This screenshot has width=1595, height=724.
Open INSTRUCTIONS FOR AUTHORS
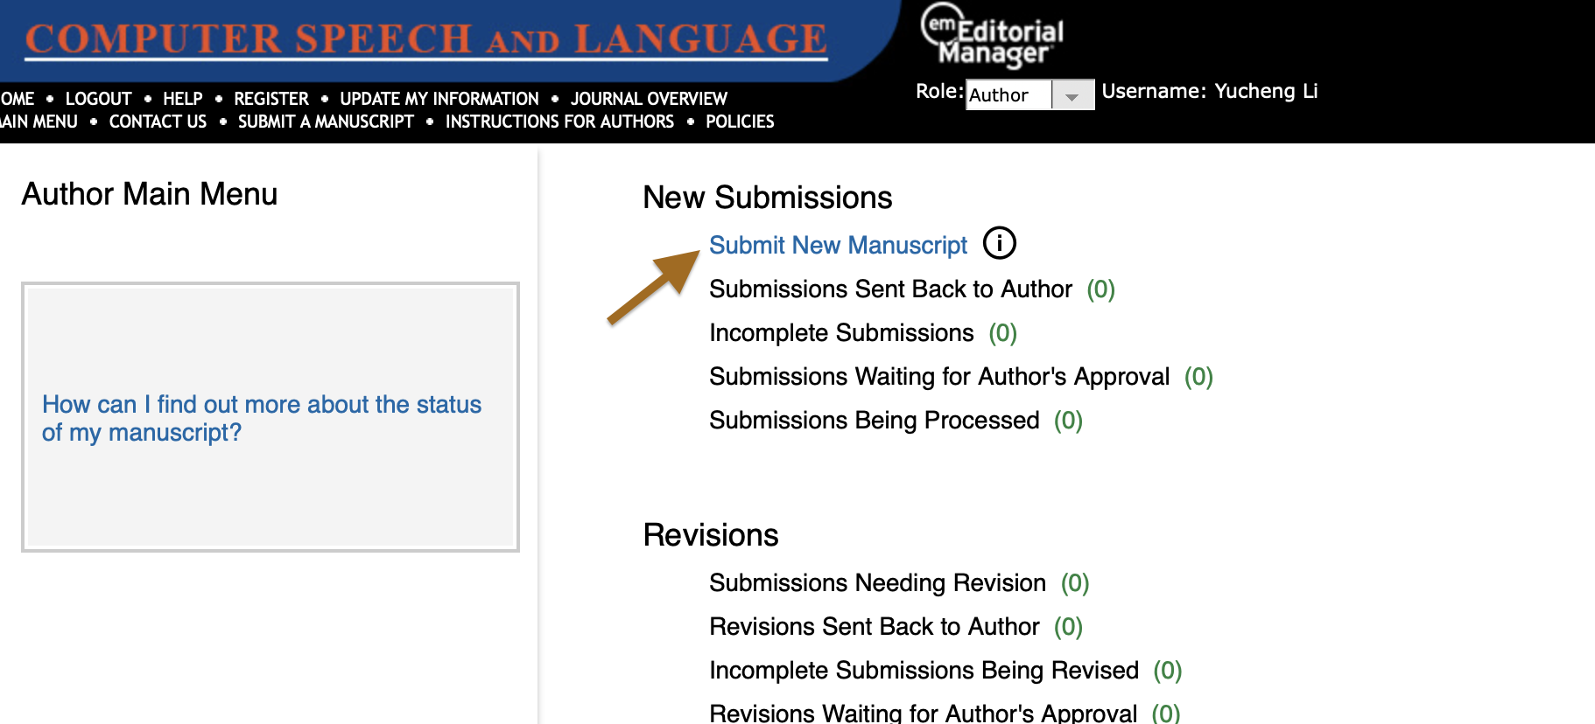tap(559, 122)
